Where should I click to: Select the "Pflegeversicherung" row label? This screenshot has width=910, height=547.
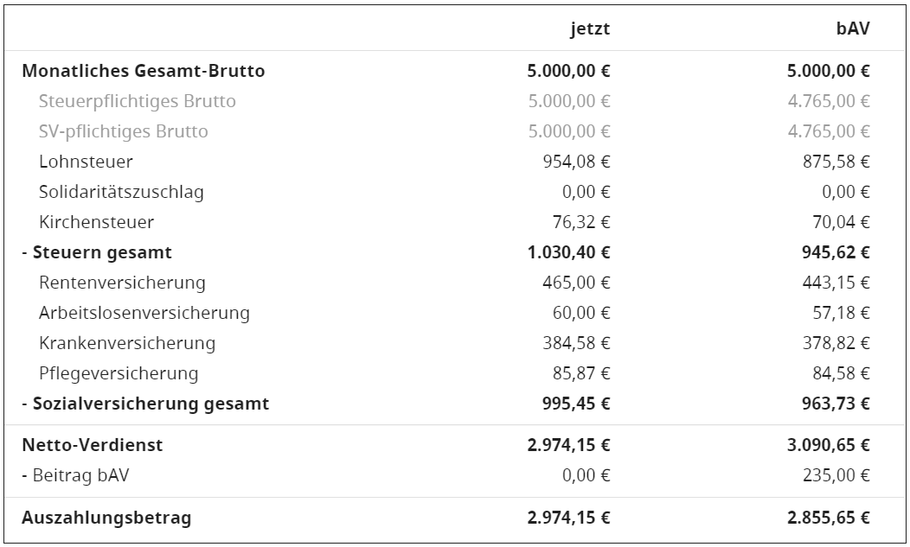(119, 373)
